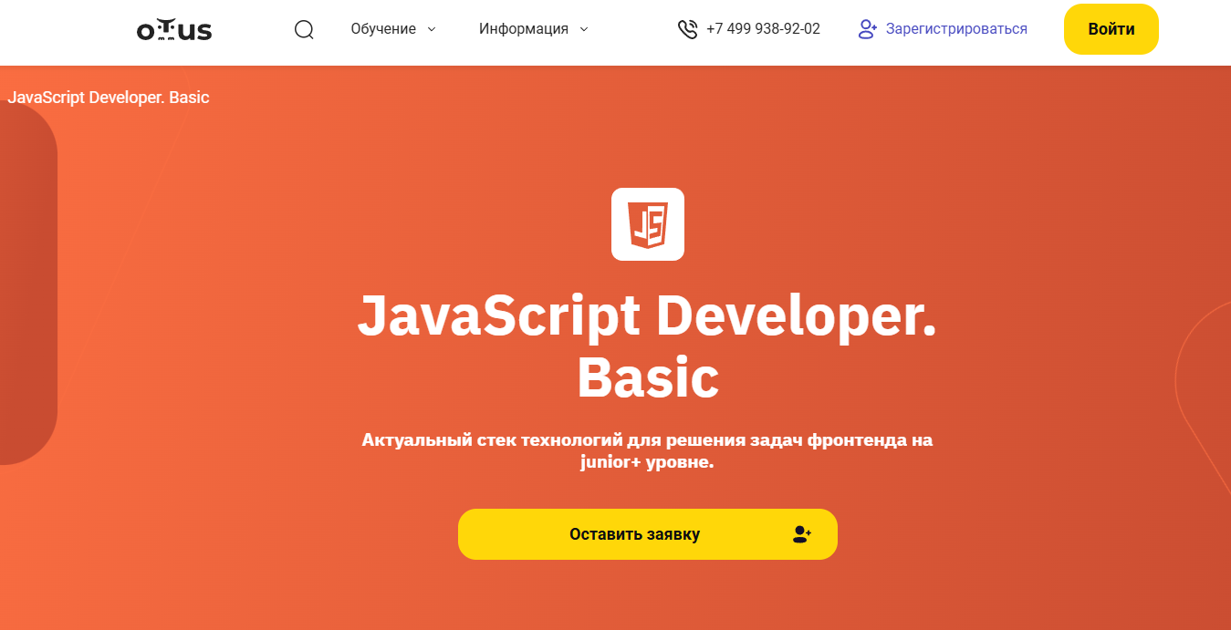Click the OTUS logo
The image size is (1231, 630).
coord(174,30)
